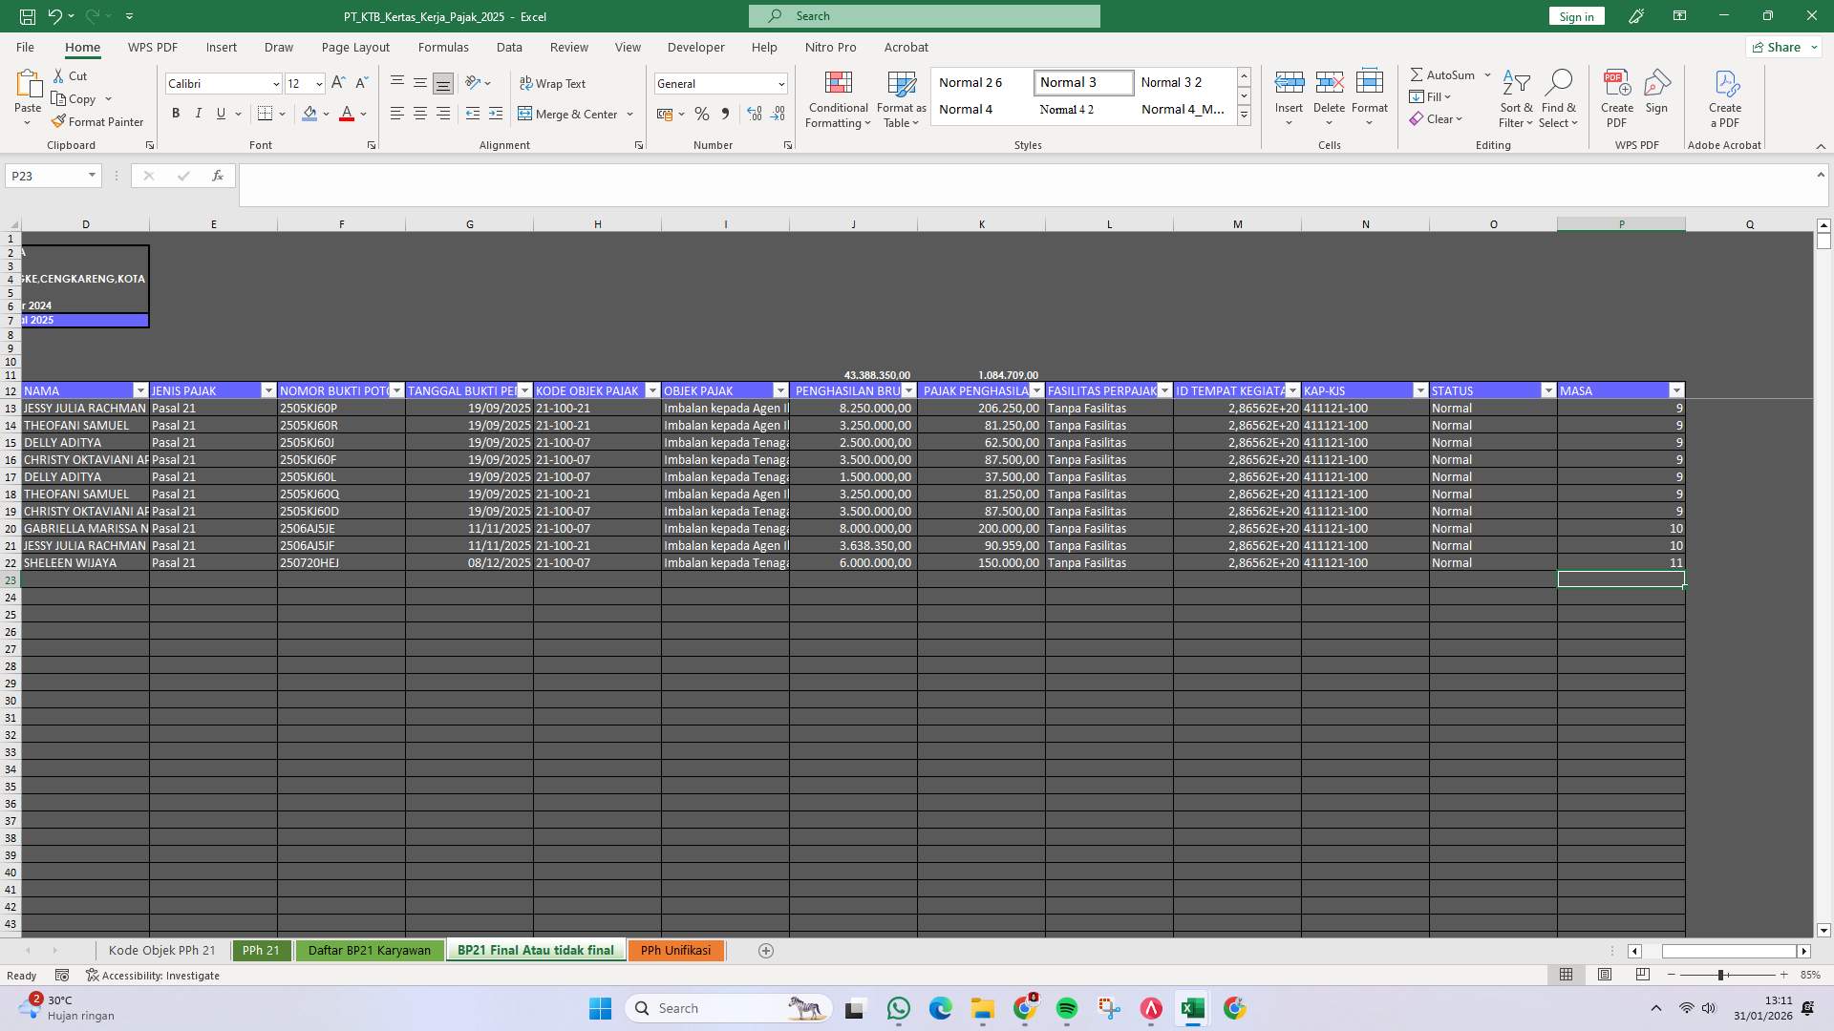The image size is (1834, 1031).
Task: Open the Formulas ribbon tab
Action: (x=444, y=47)
